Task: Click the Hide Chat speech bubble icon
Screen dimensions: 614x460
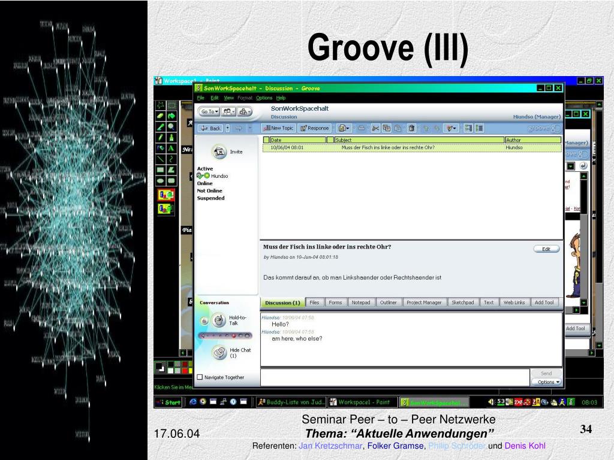Action: pos(219,352)
